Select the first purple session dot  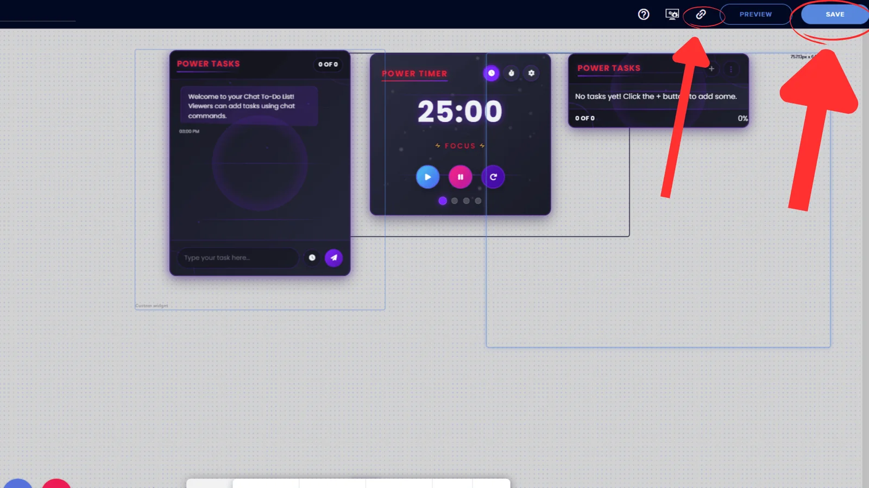[x=443, y=201]
